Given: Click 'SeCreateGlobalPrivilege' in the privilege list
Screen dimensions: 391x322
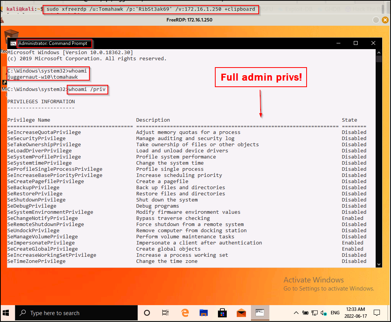Looking at the screenshot, I should coord(43,249).
